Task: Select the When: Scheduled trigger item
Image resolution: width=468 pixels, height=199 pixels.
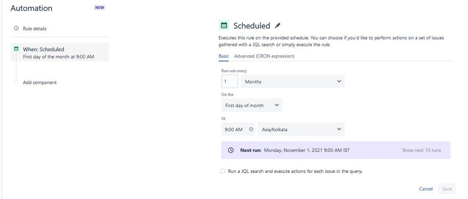Action: 59,52
